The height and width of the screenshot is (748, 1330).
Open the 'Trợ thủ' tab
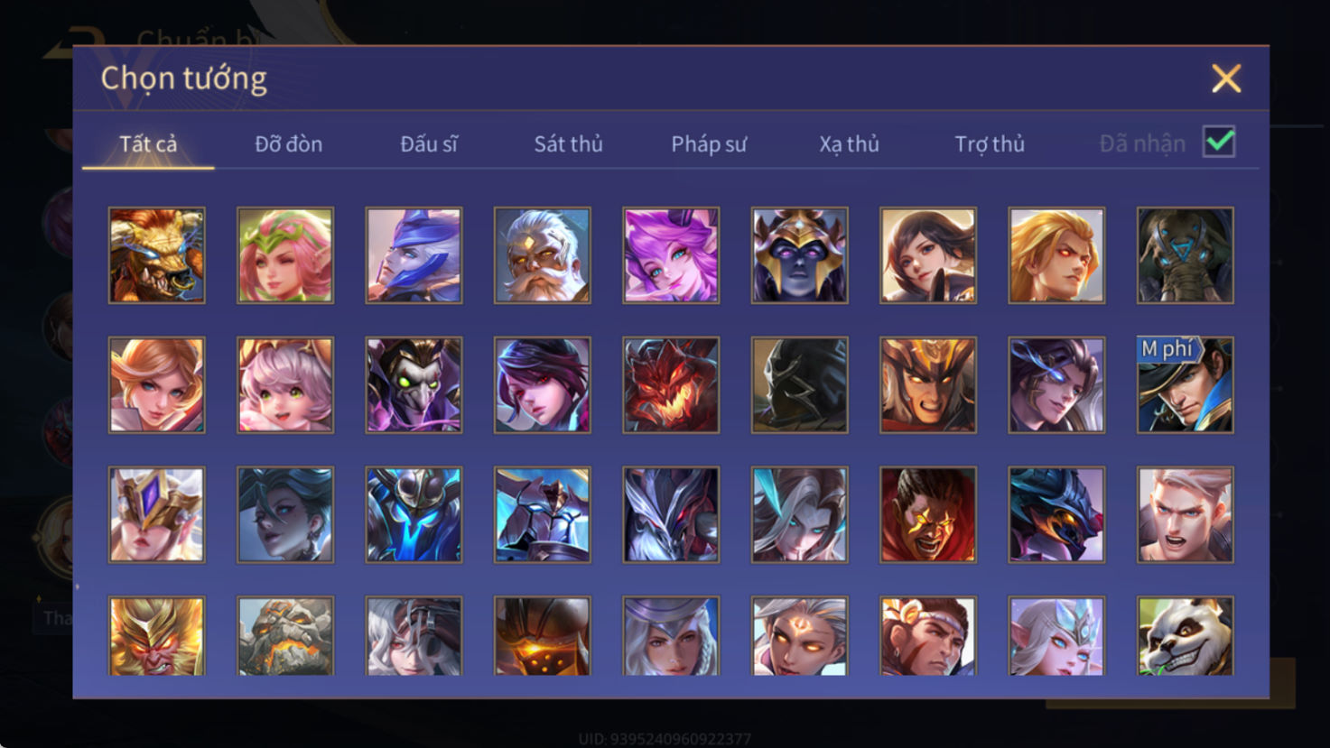[x=990, y=143]
